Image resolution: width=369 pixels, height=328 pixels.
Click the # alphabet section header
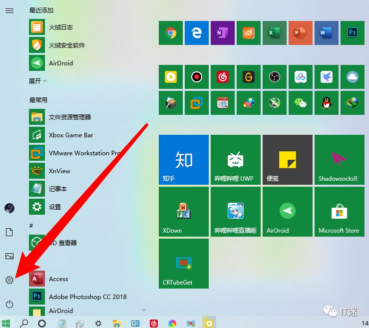[x=31, y=226]
